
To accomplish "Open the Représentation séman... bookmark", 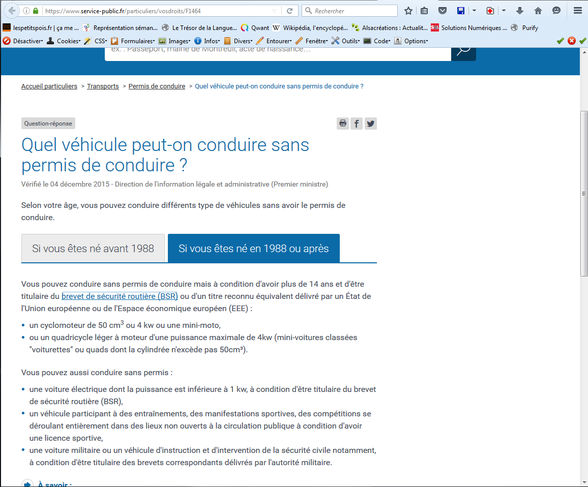I will click(121, 27).
